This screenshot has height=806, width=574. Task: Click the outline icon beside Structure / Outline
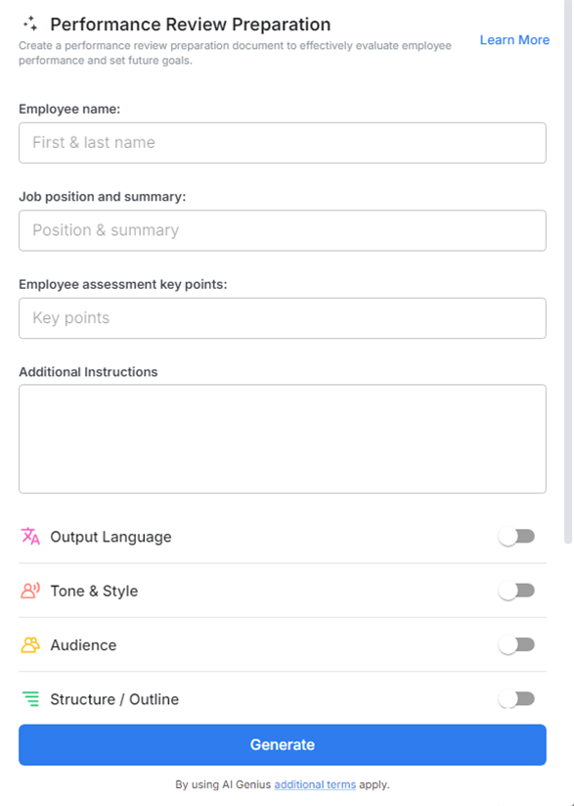tap(28, 699)
